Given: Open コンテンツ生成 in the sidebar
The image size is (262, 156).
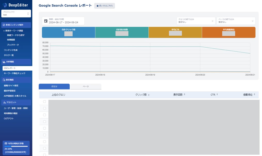Looking at the screenshot, I should [x=11, y=50].
